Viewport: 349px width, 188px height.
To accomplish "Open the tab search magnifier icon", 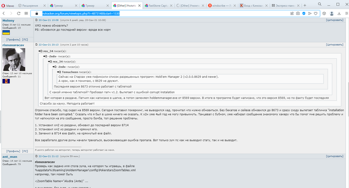I will click(x=320, y=4).
